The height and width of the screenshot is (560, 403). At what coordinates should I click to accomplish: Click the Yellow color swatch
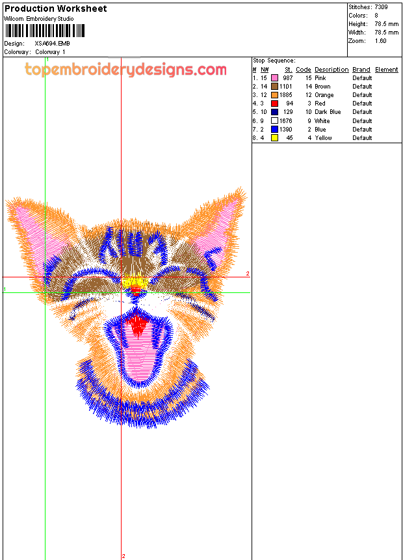click(274, 138)
